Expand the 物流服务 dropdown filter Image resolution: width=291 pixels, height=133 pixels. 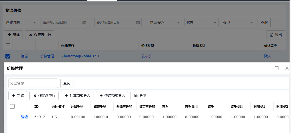tap(165, 23)
